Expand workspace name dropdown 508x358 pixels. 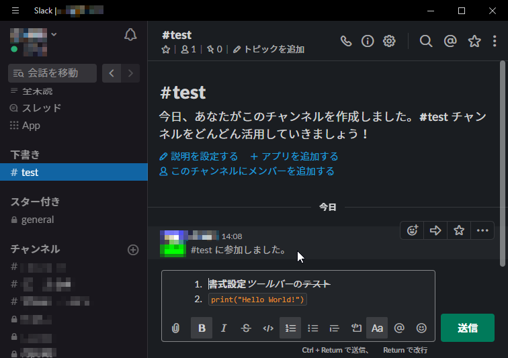click(54, 34)
